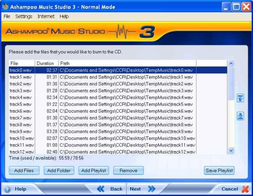Remove the selected track with Remove button
This screenshot has width=253, height=196.
point(128,170)
